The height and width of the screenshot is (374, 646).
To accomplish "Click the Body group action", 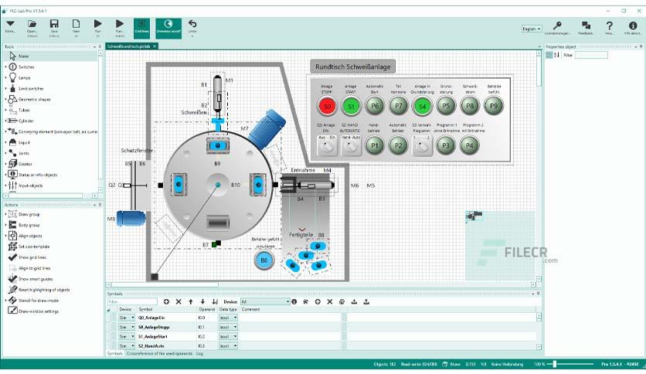I will 29,225.
